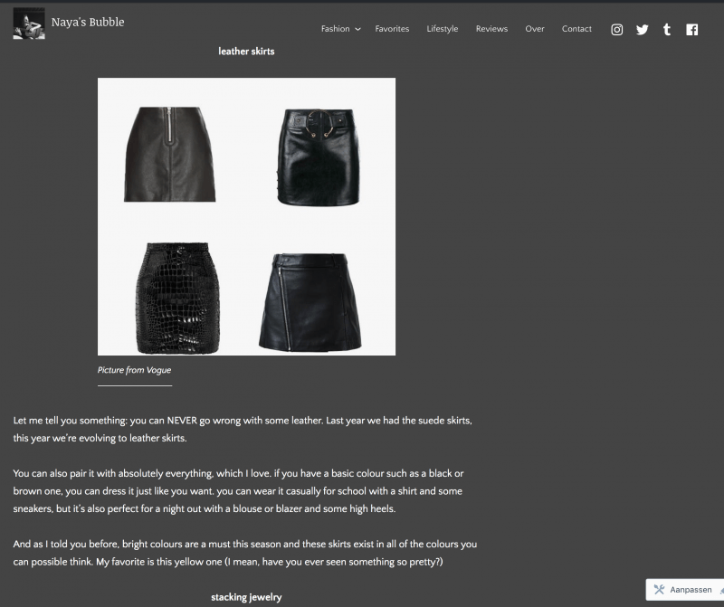Click the crocodile-texture skirt in the collage

coord(177,299)
